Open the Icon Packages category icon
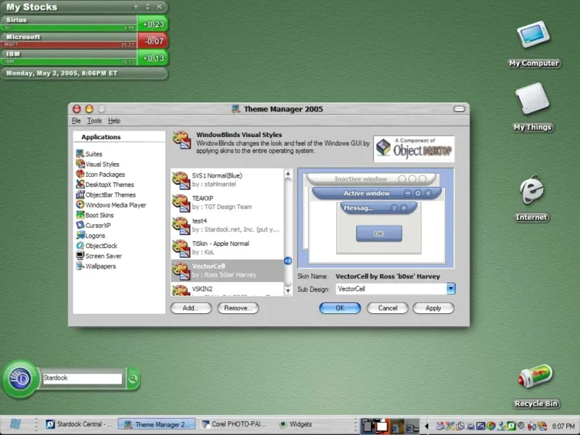The height and width of the screenshot is (435, 580). click(x=80, y=174)
